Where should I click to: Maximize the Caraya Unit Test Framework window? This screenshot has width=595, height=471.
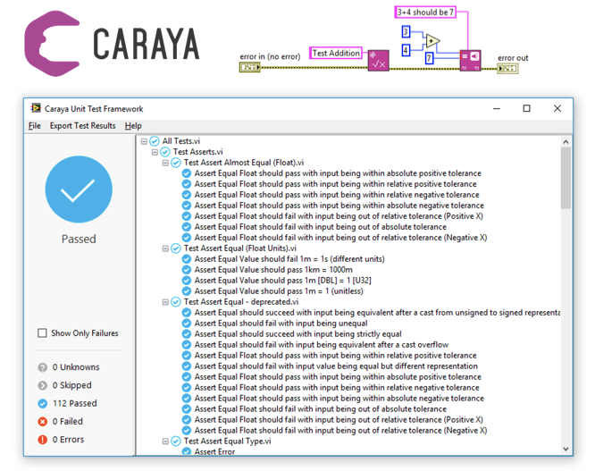pos(527,108)
